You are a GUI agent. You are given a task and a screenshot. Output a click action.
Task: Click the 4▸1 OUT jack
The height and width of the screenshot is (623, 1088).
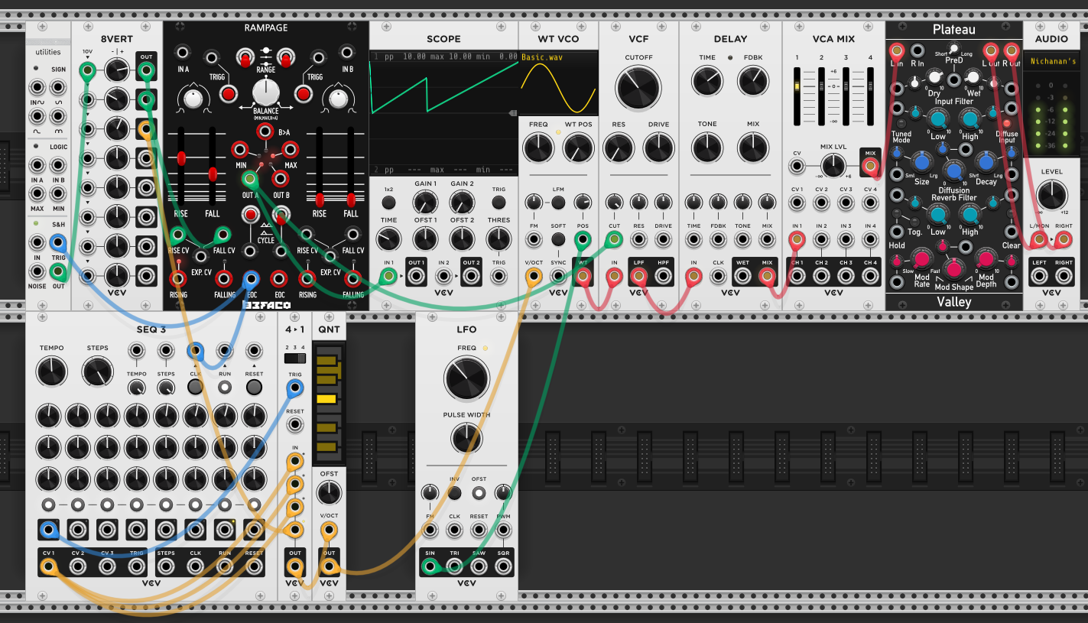(x=294, y=566)
